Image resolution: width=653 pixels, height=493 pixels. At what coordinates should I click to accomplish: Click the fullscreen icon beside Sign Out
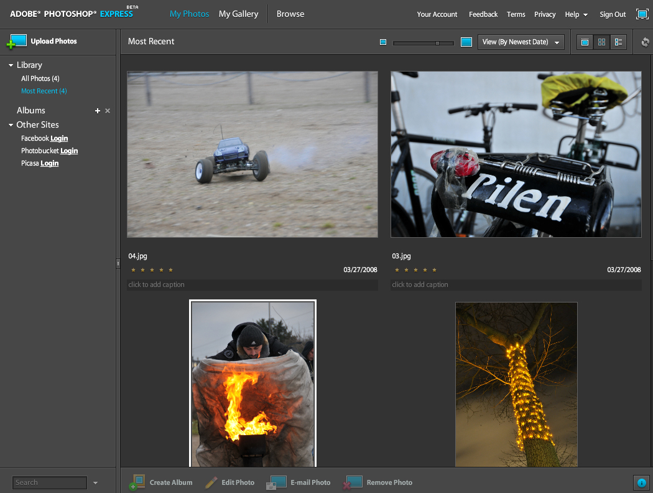[x=642, y=14]
